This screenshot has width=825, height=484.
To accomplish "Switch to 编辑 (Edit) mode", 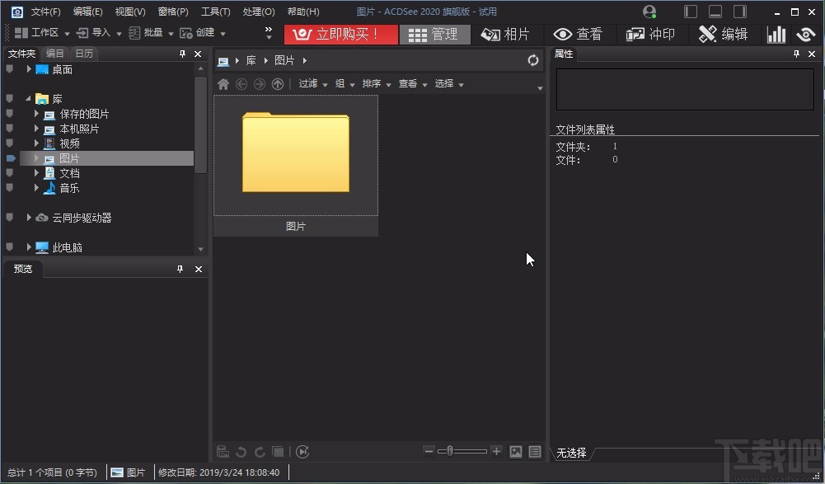I will (x=725, y=35).
